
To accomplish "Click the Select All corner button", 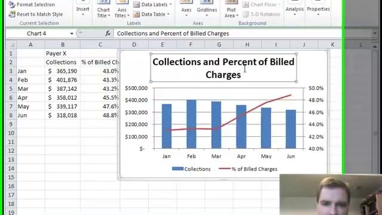I will pos(11,45).
